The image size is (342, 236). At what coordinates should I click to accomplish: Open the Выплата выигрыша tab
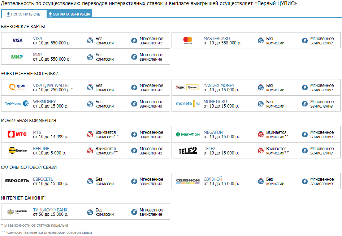[x=69, y=14]
